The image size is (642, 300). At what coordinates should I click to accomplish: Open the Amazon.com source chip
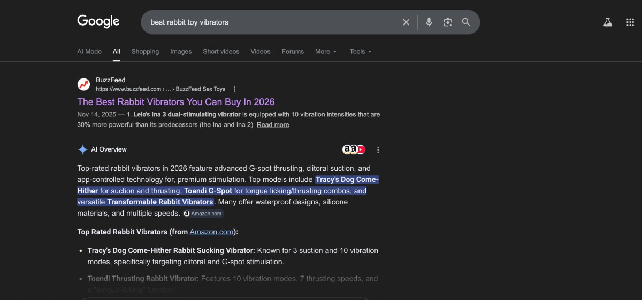pyautogui.click(x=203, y=214)
